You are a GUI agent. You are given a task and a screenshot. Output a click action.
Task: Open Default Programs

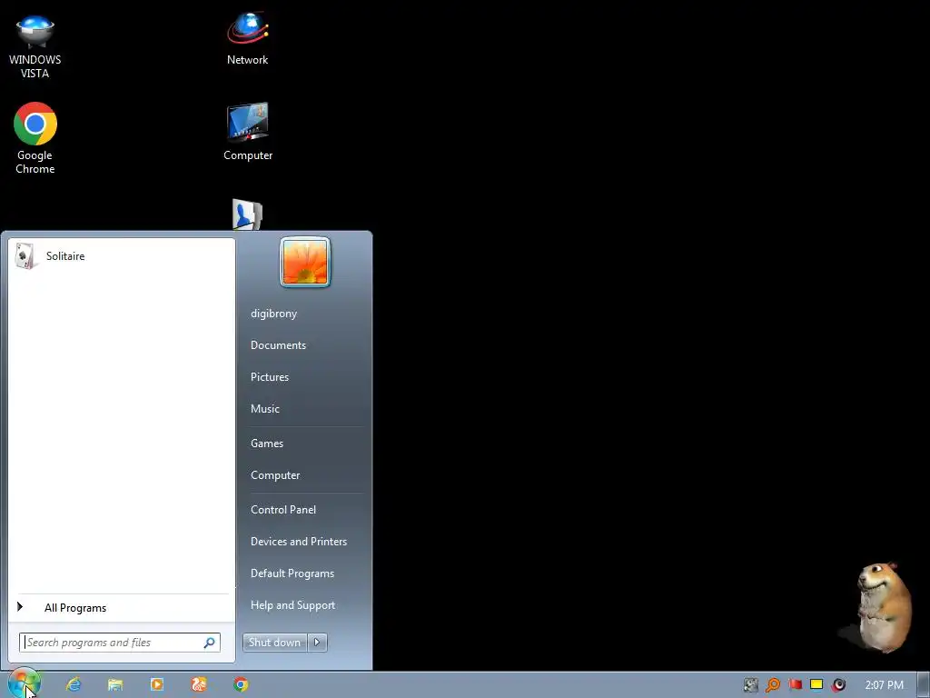292,573
